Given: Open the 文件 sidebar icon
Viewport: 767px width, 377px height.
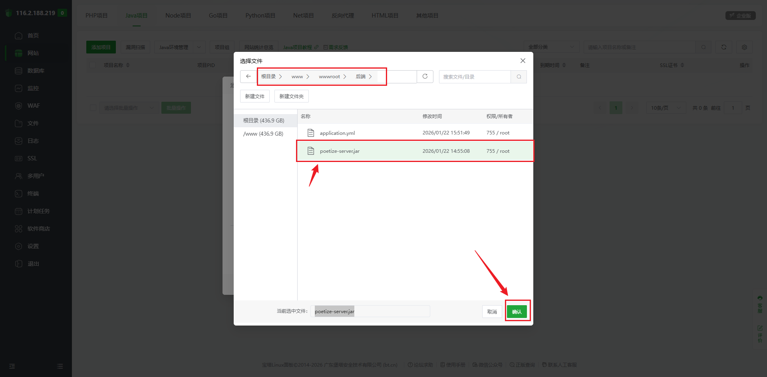Looking at the screenshot, I should [18, 123].
